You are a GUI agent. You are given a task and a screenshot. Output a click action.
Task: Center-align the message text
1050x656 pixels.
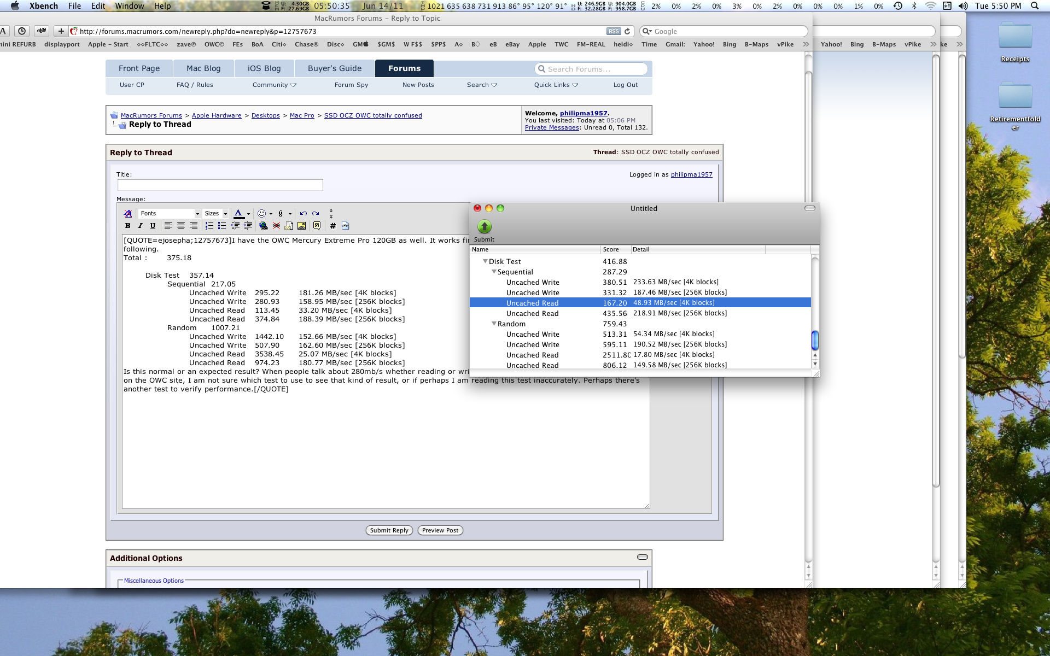tap(181, 226)
